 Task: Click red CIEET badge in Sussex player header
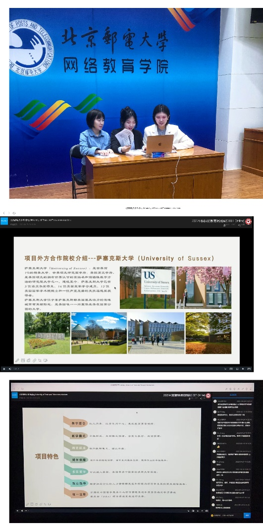pos(249,222)
